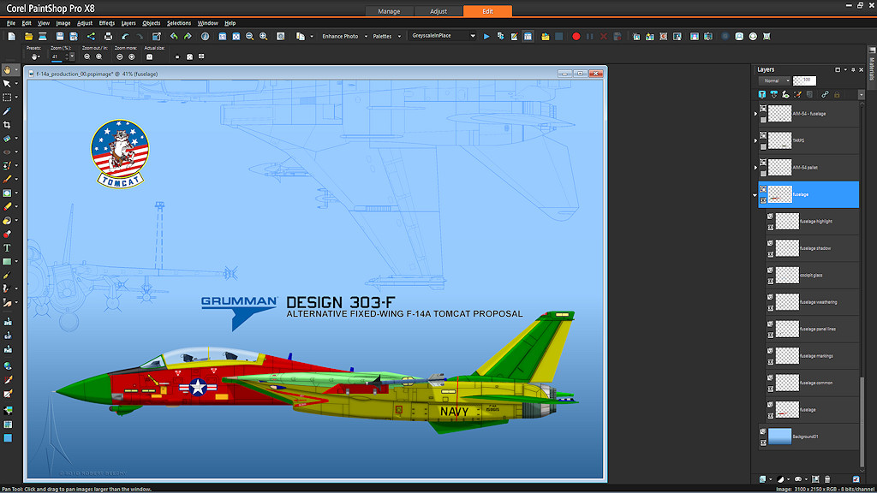Open the Selections menu
This screenshot has height=493, width=877.
click(179, 23)
